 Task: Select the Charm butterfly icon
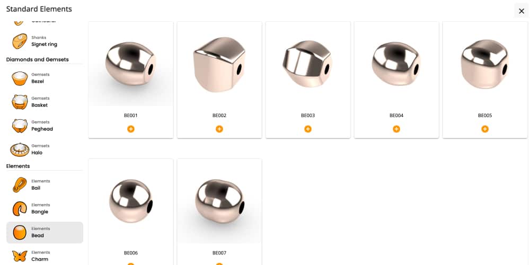tap(20, 256)
